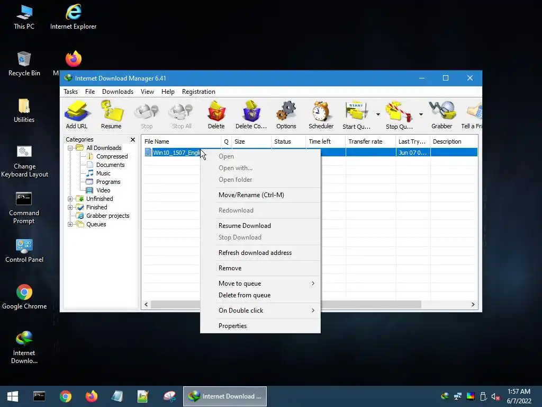This screenshot has width=542, height=407.
Task: Click the Stop Queue toolbar icon
Action: coord(399,114)
